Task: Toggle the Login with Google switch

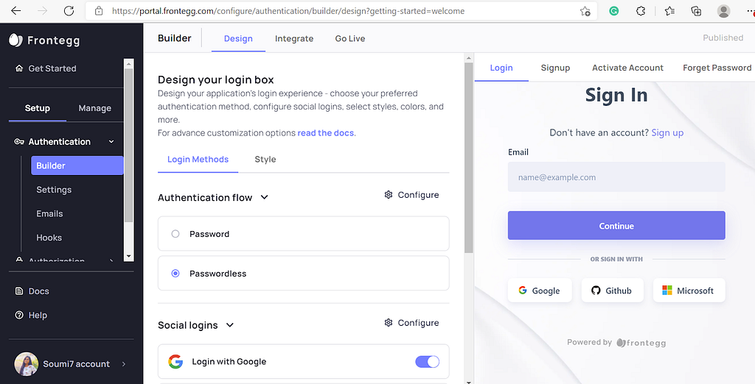Action: pos(427,361)
